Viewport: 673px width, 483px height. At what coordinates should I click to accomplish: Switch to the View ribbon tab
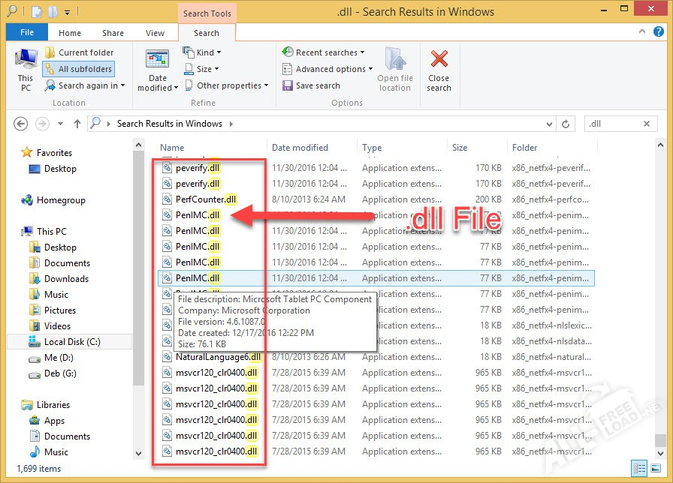click(x=155, y=33)
